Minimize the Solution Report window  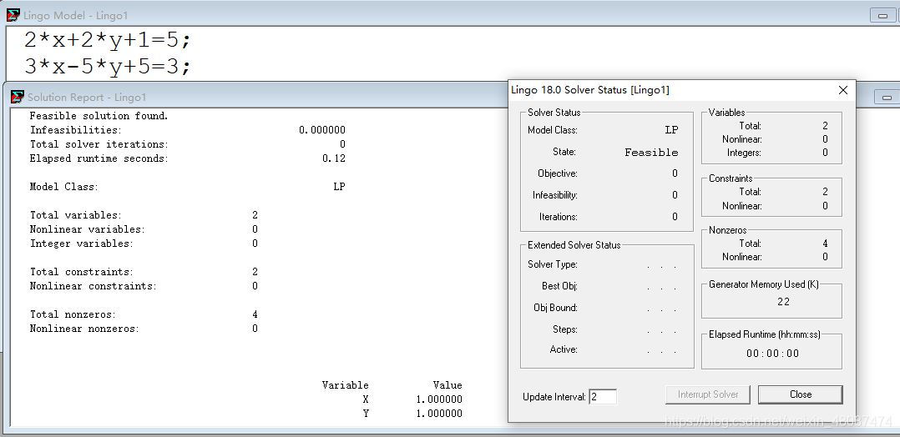887,98
